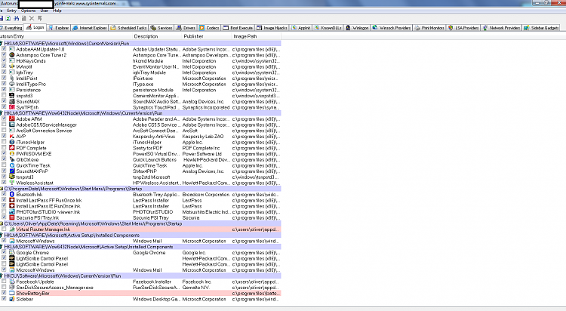Click the Adobe ARM entry icon
The image size is (566, 311).
coord(12,119)
